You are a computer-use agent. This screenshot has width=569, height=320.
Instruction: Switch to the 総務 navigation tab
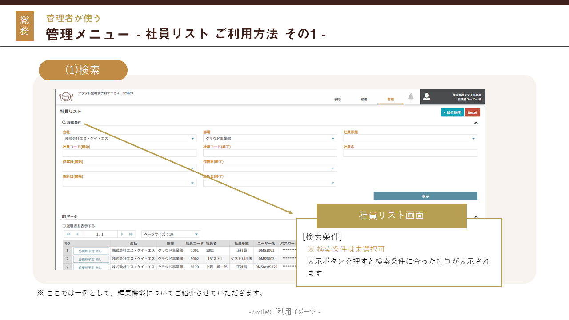(x=364, y=99)
